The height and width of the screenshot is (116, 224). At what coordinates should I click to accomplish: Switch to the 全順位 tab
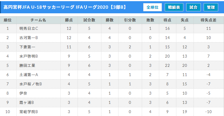click(152, 7)
